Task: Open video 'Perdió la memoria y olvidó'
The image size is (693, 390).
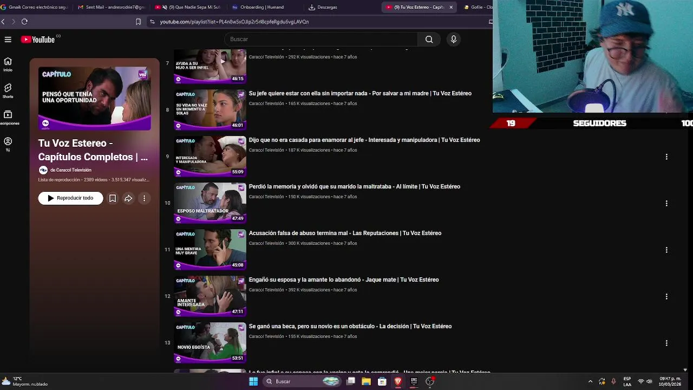Action: [x=355, y=187]
